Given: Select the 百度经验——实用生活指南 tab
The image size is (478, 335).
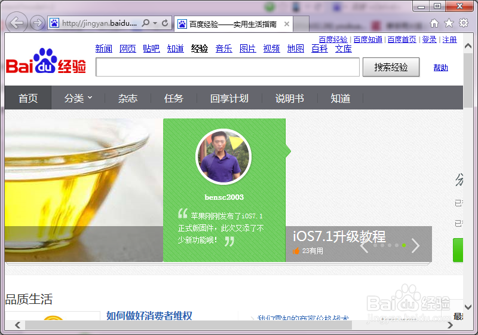Looking at the screenshot, I should point(234,24).
